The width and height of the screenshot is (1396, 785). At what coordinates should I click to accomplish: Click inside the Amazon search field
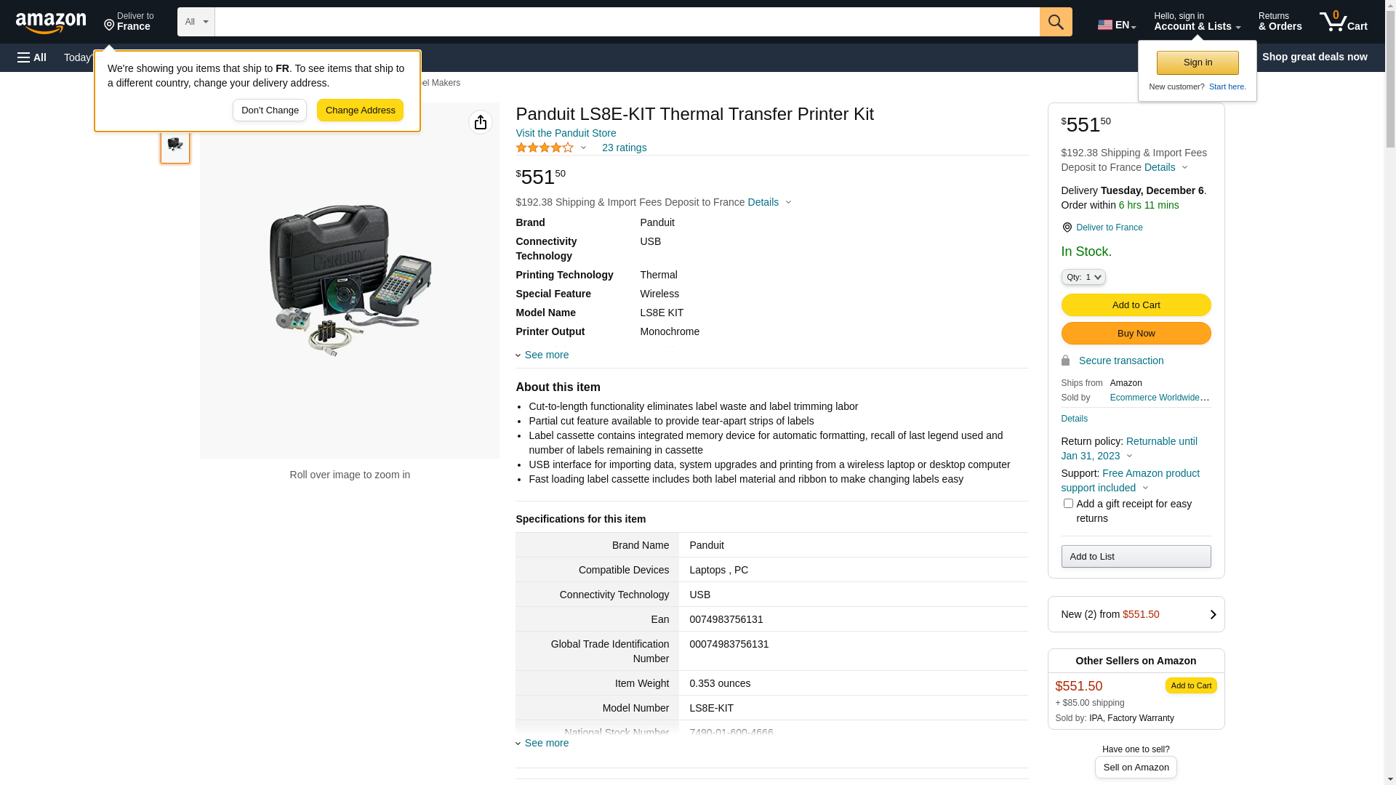tap(626, 22)
